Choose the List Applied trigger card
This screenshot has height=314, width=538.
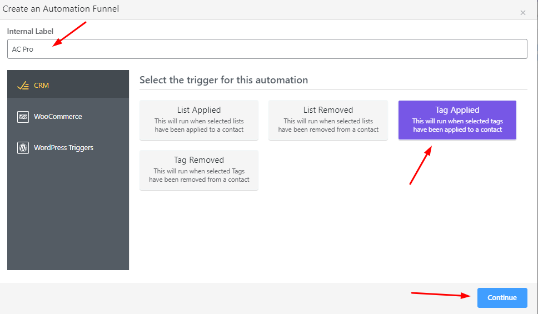click(198, 120)
